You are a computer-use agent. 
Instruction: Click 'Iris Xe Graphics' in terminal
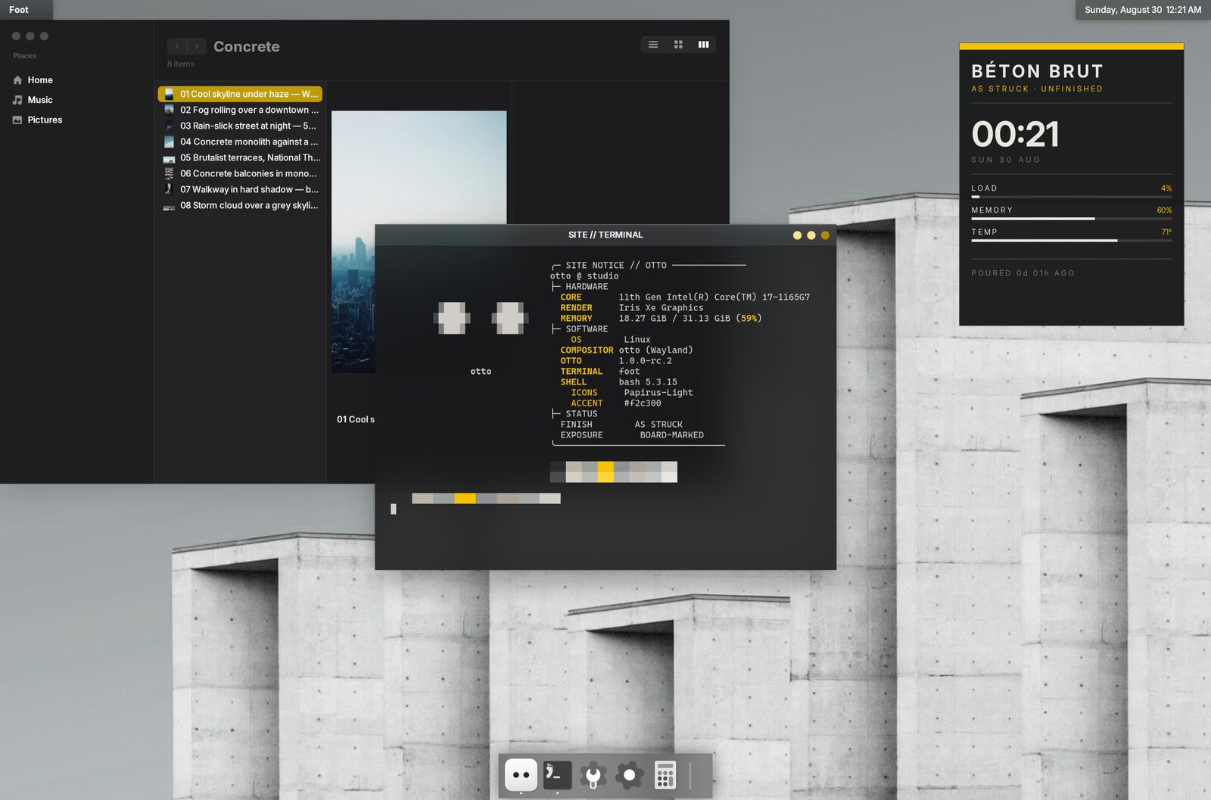tap(661, 308)
